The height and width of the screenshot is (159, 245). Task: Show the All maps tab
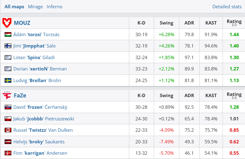[14, 7]
